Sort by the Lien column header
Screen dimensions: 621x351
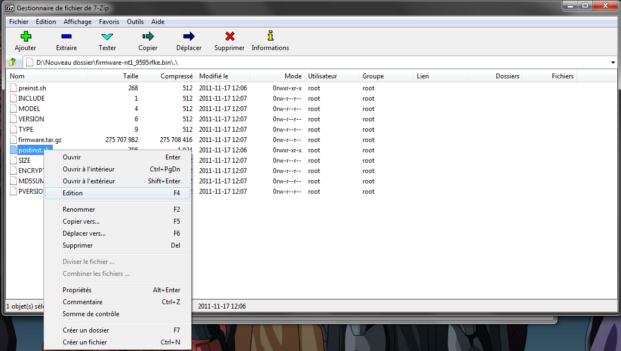(440, 76)
